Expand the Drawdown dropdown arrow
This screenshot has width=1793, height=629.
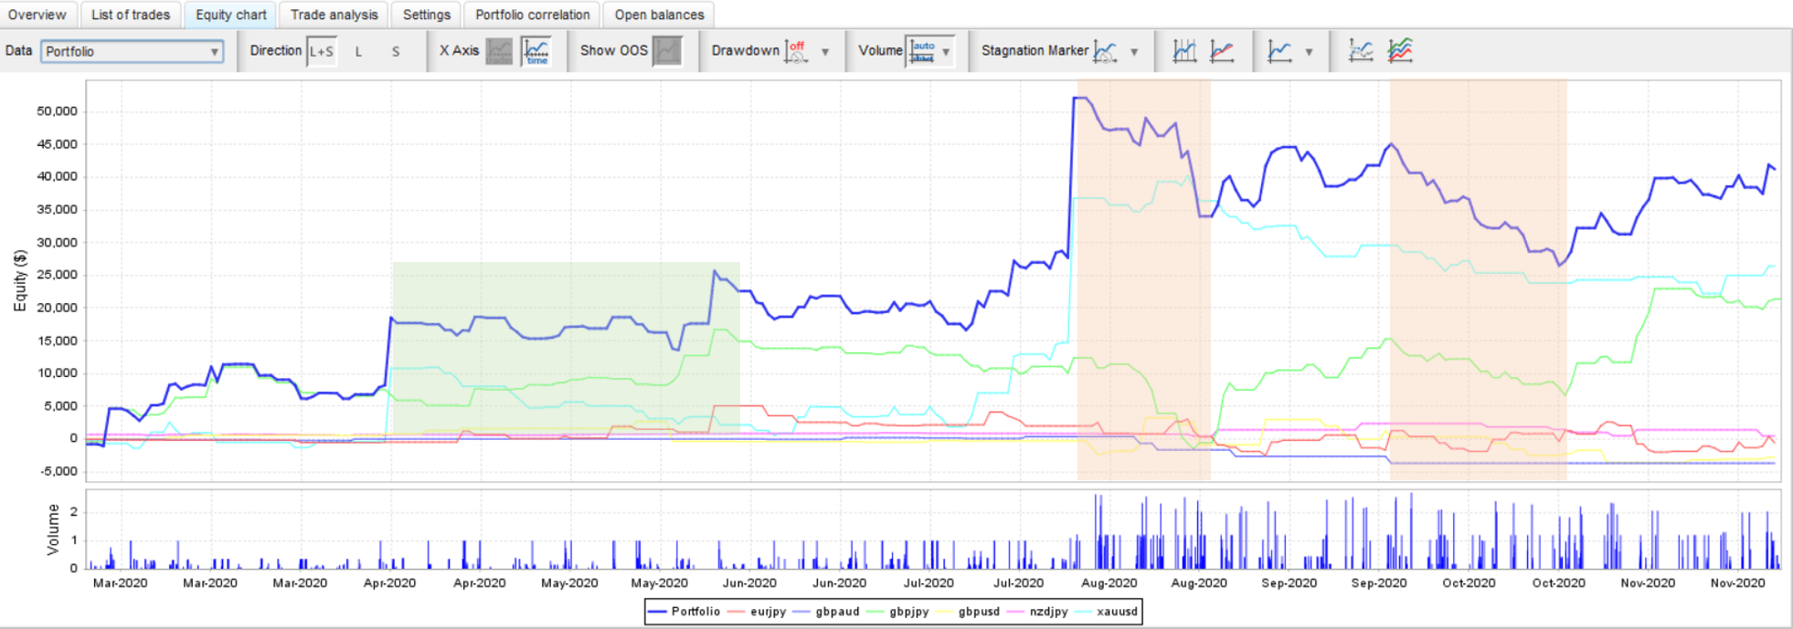point(825,52)
